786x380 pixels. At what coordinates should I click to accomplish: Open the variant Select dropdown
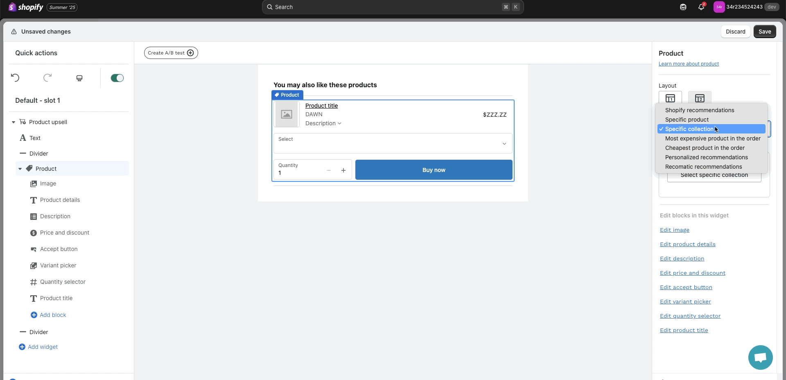pos(393,143)
